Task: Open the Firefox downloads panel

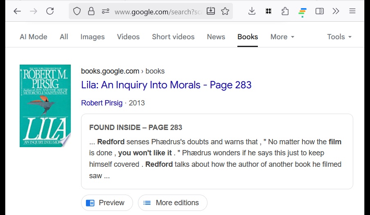Action: pyautogui.click(x=252, y=11)
